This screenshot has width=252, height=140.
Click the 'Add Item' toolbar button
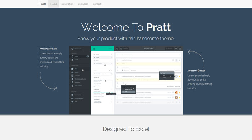coord(124,49)
